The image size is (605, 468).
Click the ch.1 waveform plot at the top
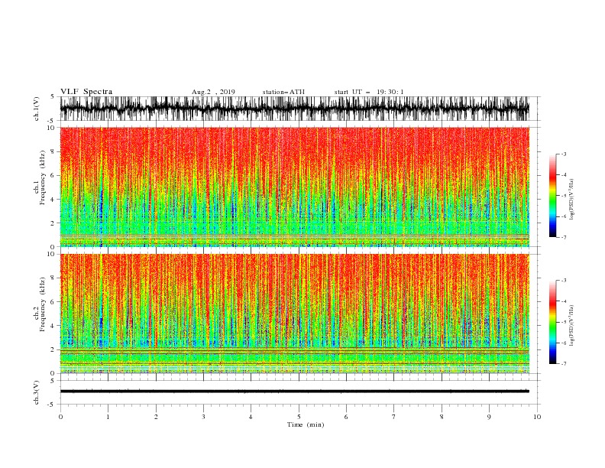coord(294,109)
